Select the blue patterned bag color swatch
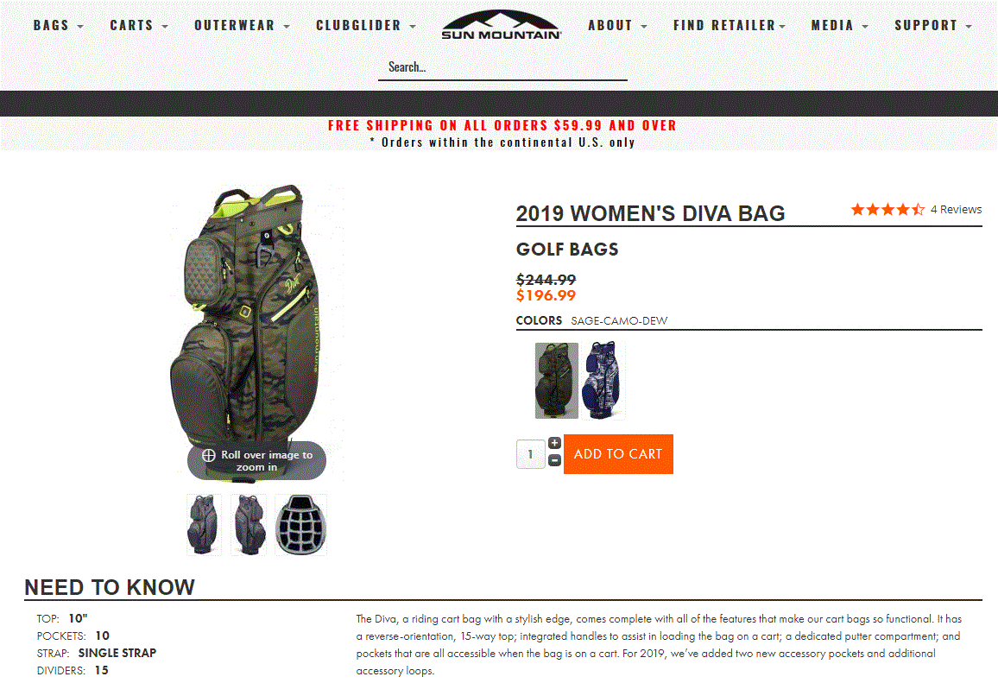The height and width of the screenshot is (683, 998). click(x=603, y=381)
